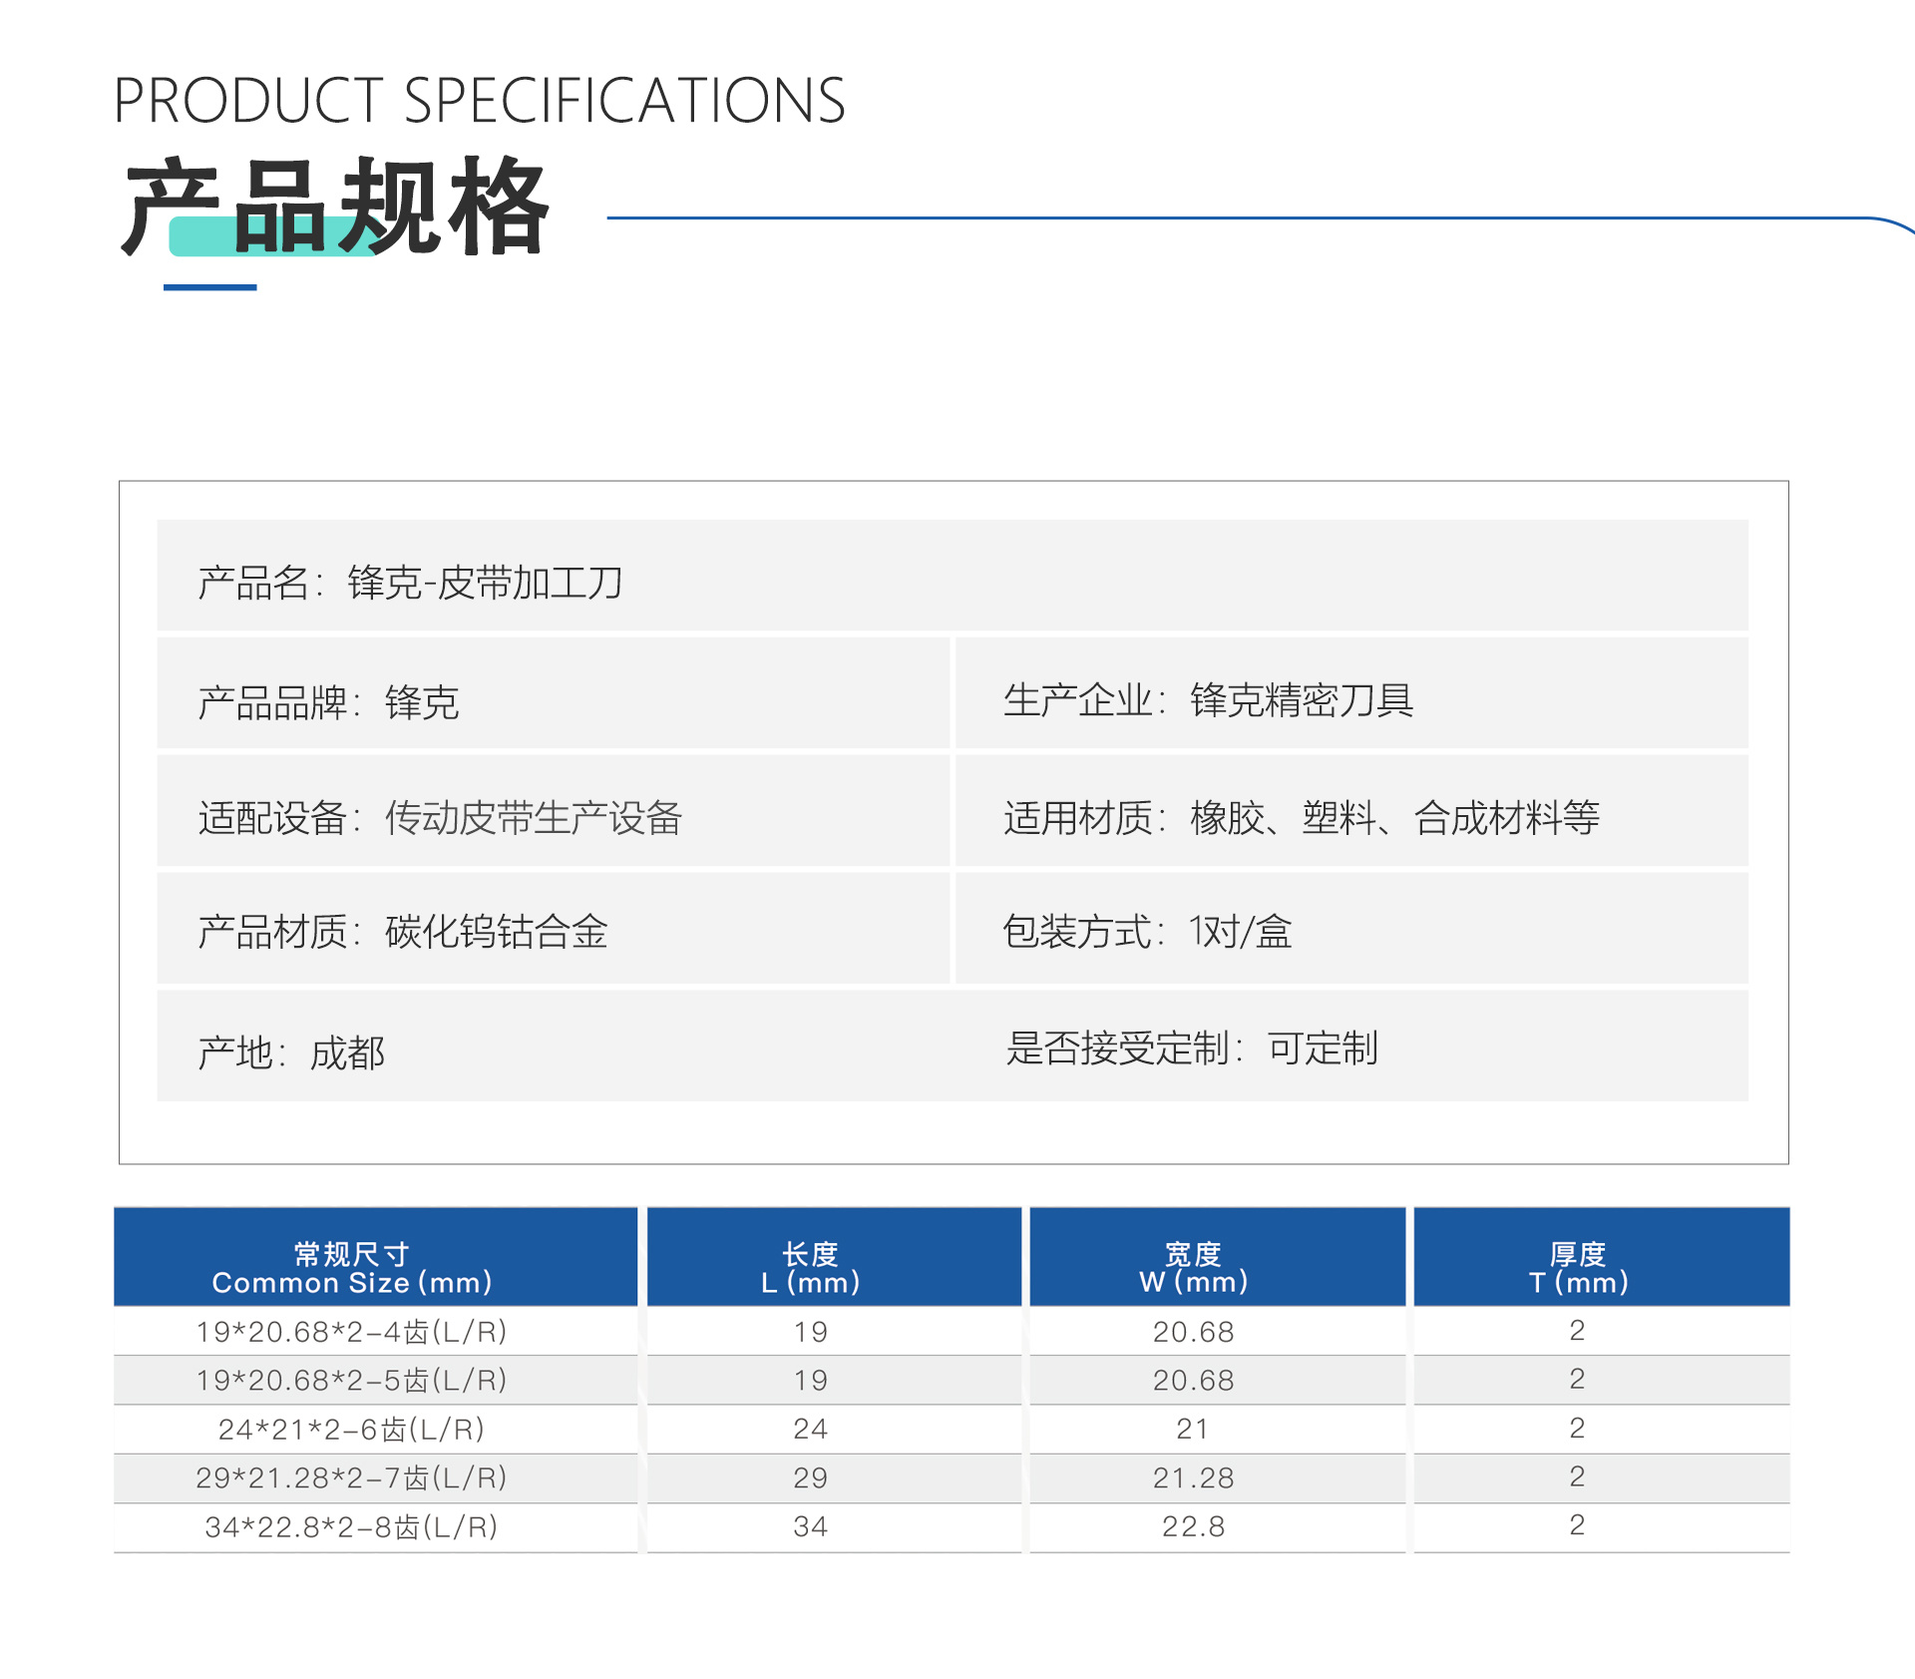Screen dimensions: 1915x1679
Task: Click width value 21
Action: (1193, 1430)
